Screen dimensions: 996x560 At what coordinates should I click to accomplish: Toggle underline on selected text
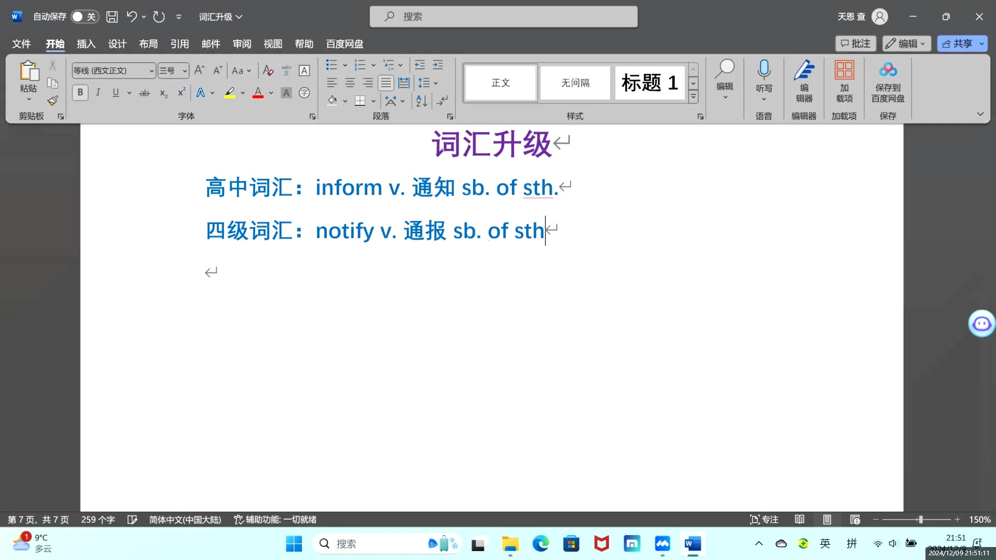point(115,92)
